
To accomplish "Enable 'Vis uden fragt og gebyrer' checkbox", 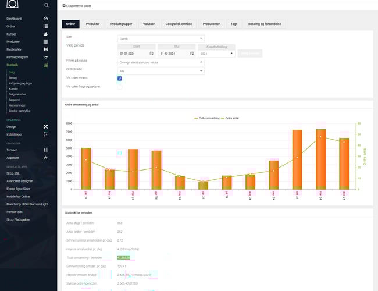I will [x=120, y=87].
